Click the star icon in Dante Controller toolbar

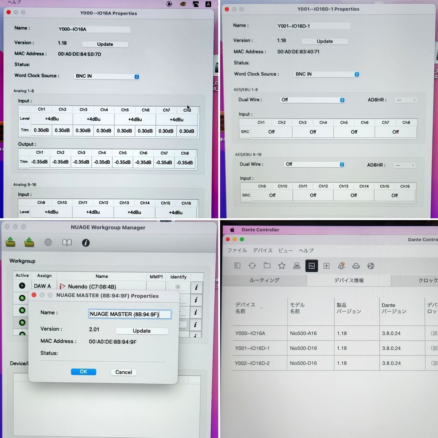coord(282,266)
